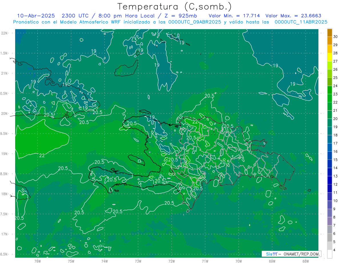This screenshot has width=343, height=265.
Task: Click the "26" label on the color scale
Action: [336, 69]
